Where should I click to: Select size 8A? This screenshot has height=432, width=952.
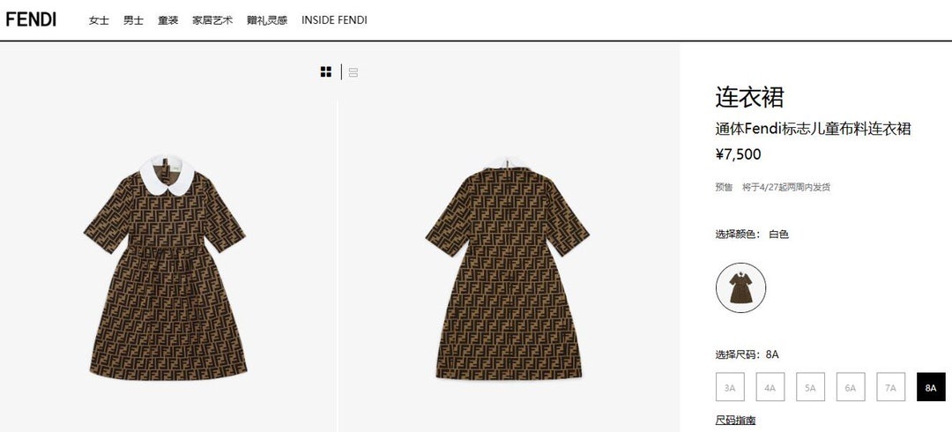point(931,387)
